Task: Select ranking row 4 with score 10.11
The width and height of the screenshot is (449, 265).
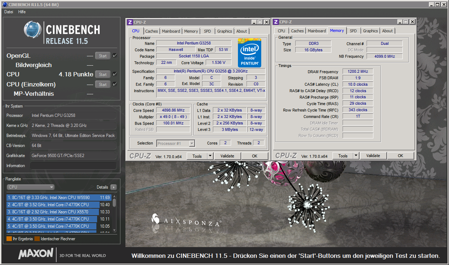Action: pyautogui.click(x=59, y=219)
